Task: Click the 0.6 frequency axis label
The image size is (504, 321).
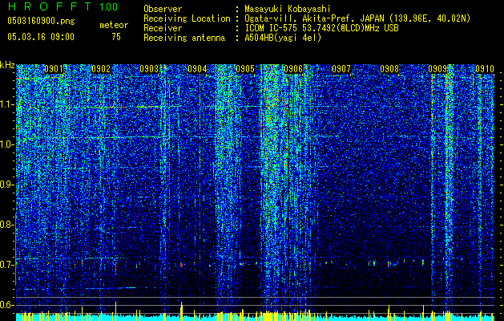Action: (x=6, y=305)
